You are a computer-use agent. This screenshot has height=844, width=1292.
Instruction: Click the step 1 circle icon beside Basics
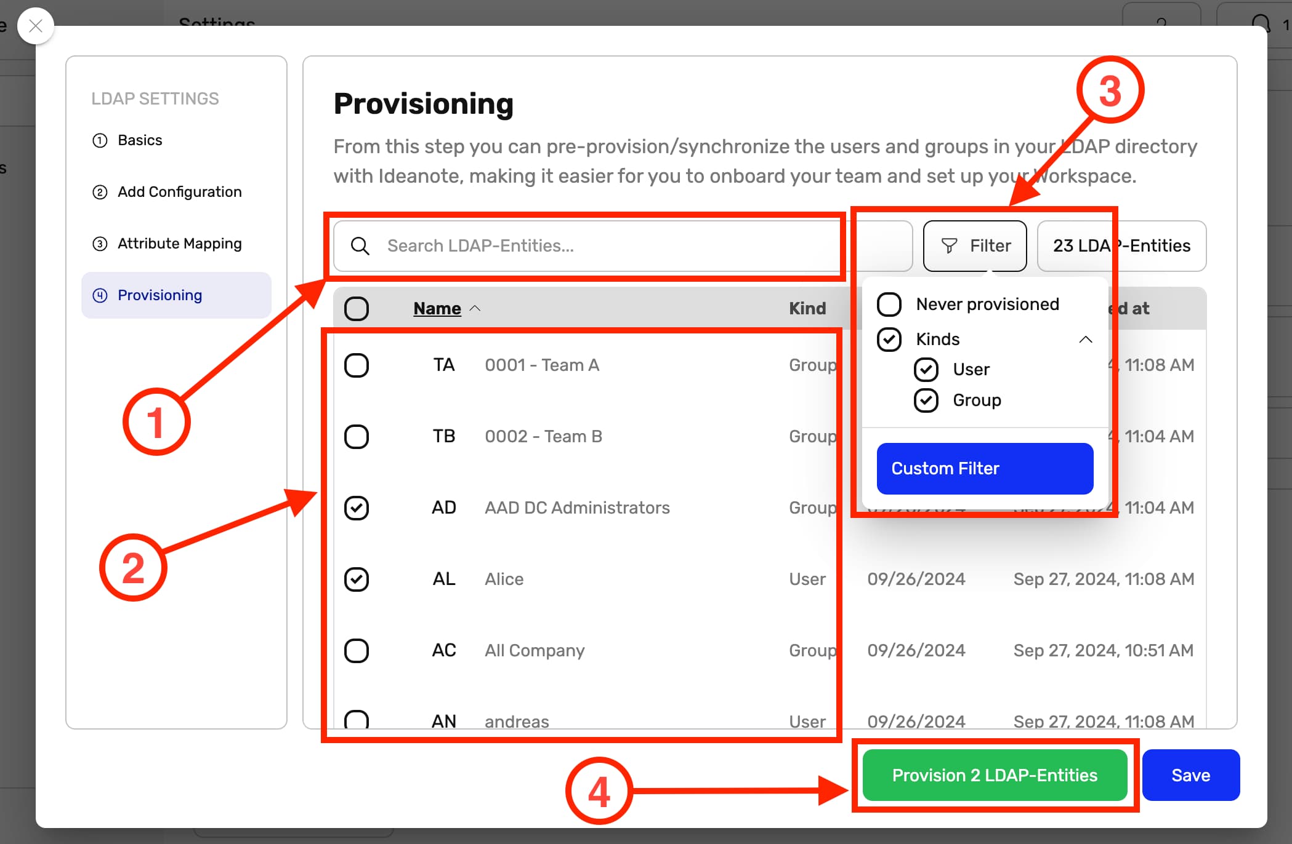click(100, 140)
